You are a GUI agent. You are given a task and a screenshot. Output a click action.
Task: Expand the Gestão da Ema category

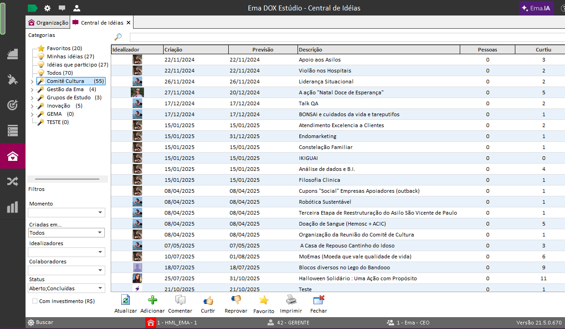(x=32, y=90)
